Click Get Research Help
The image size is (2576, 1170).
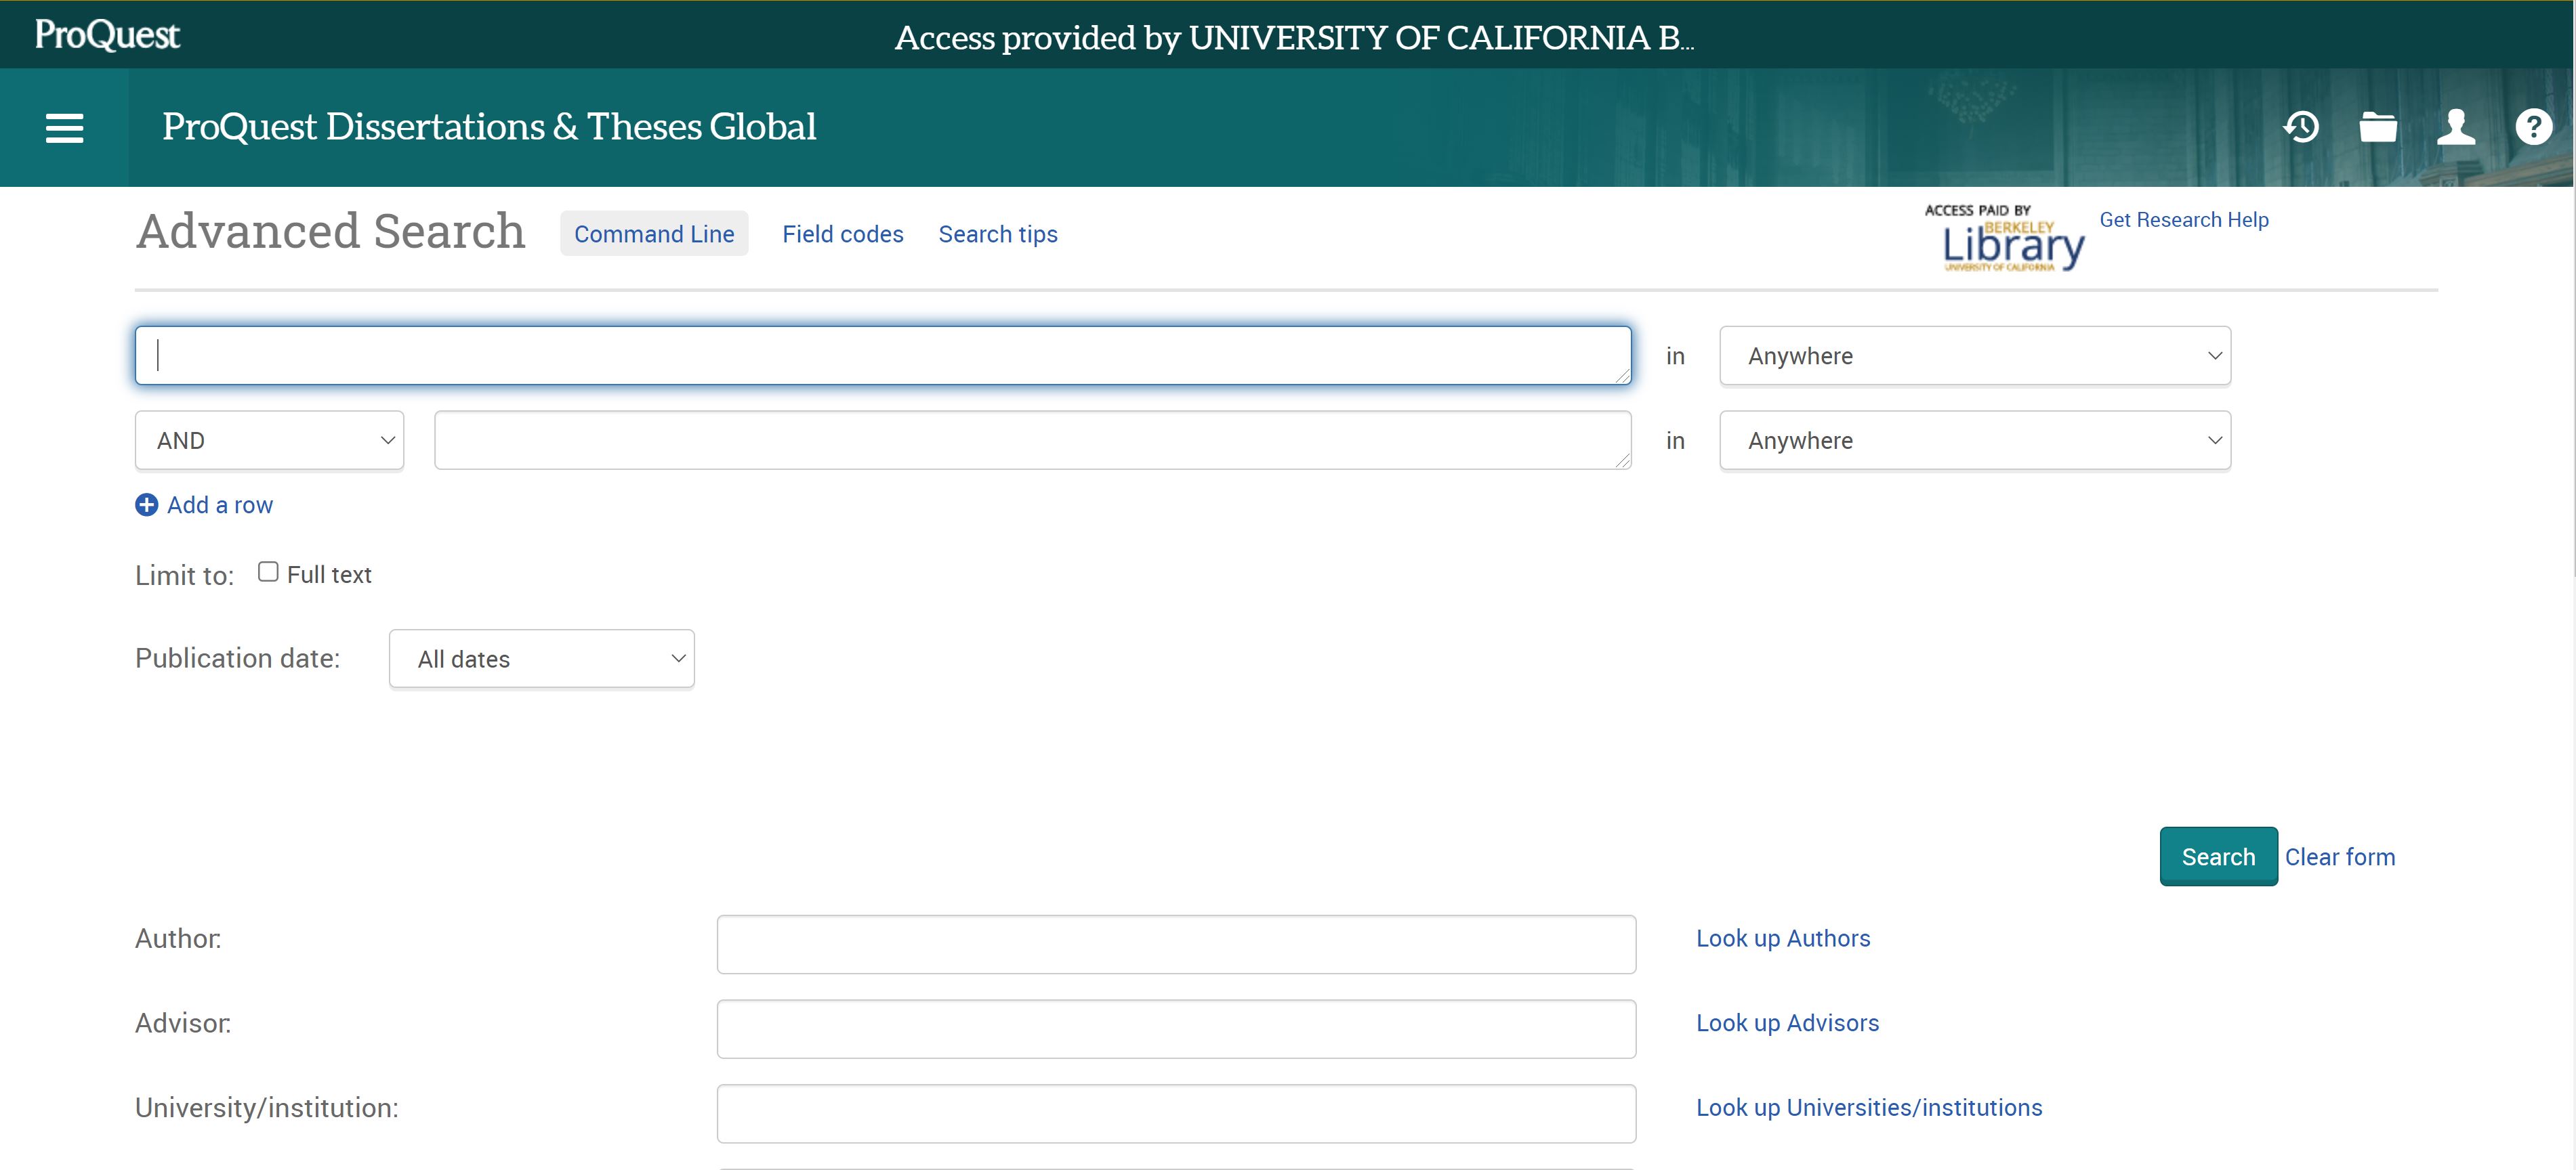[2184, 219]
